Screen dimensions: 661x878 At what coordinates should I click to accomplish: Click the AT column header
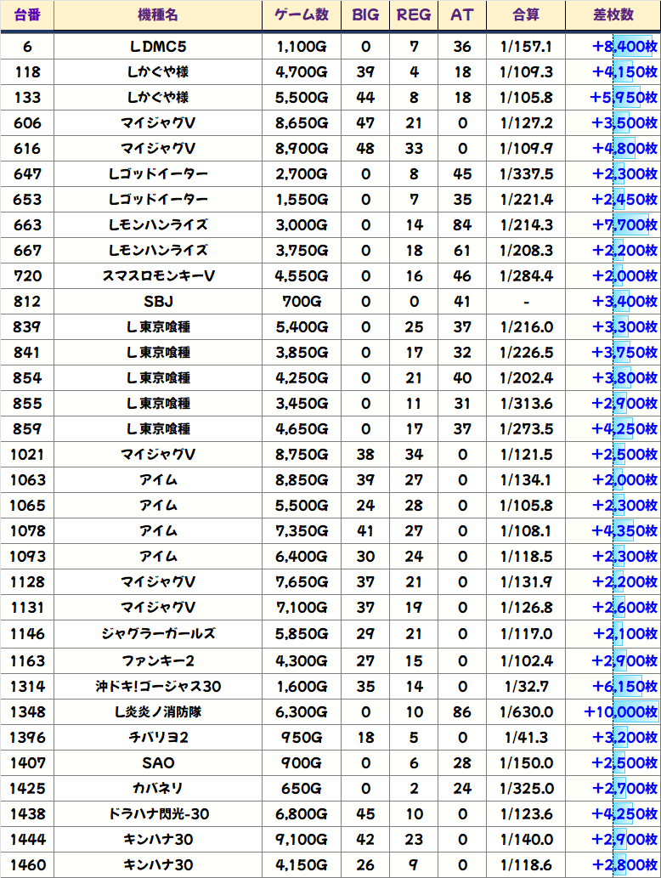[462, 15]
